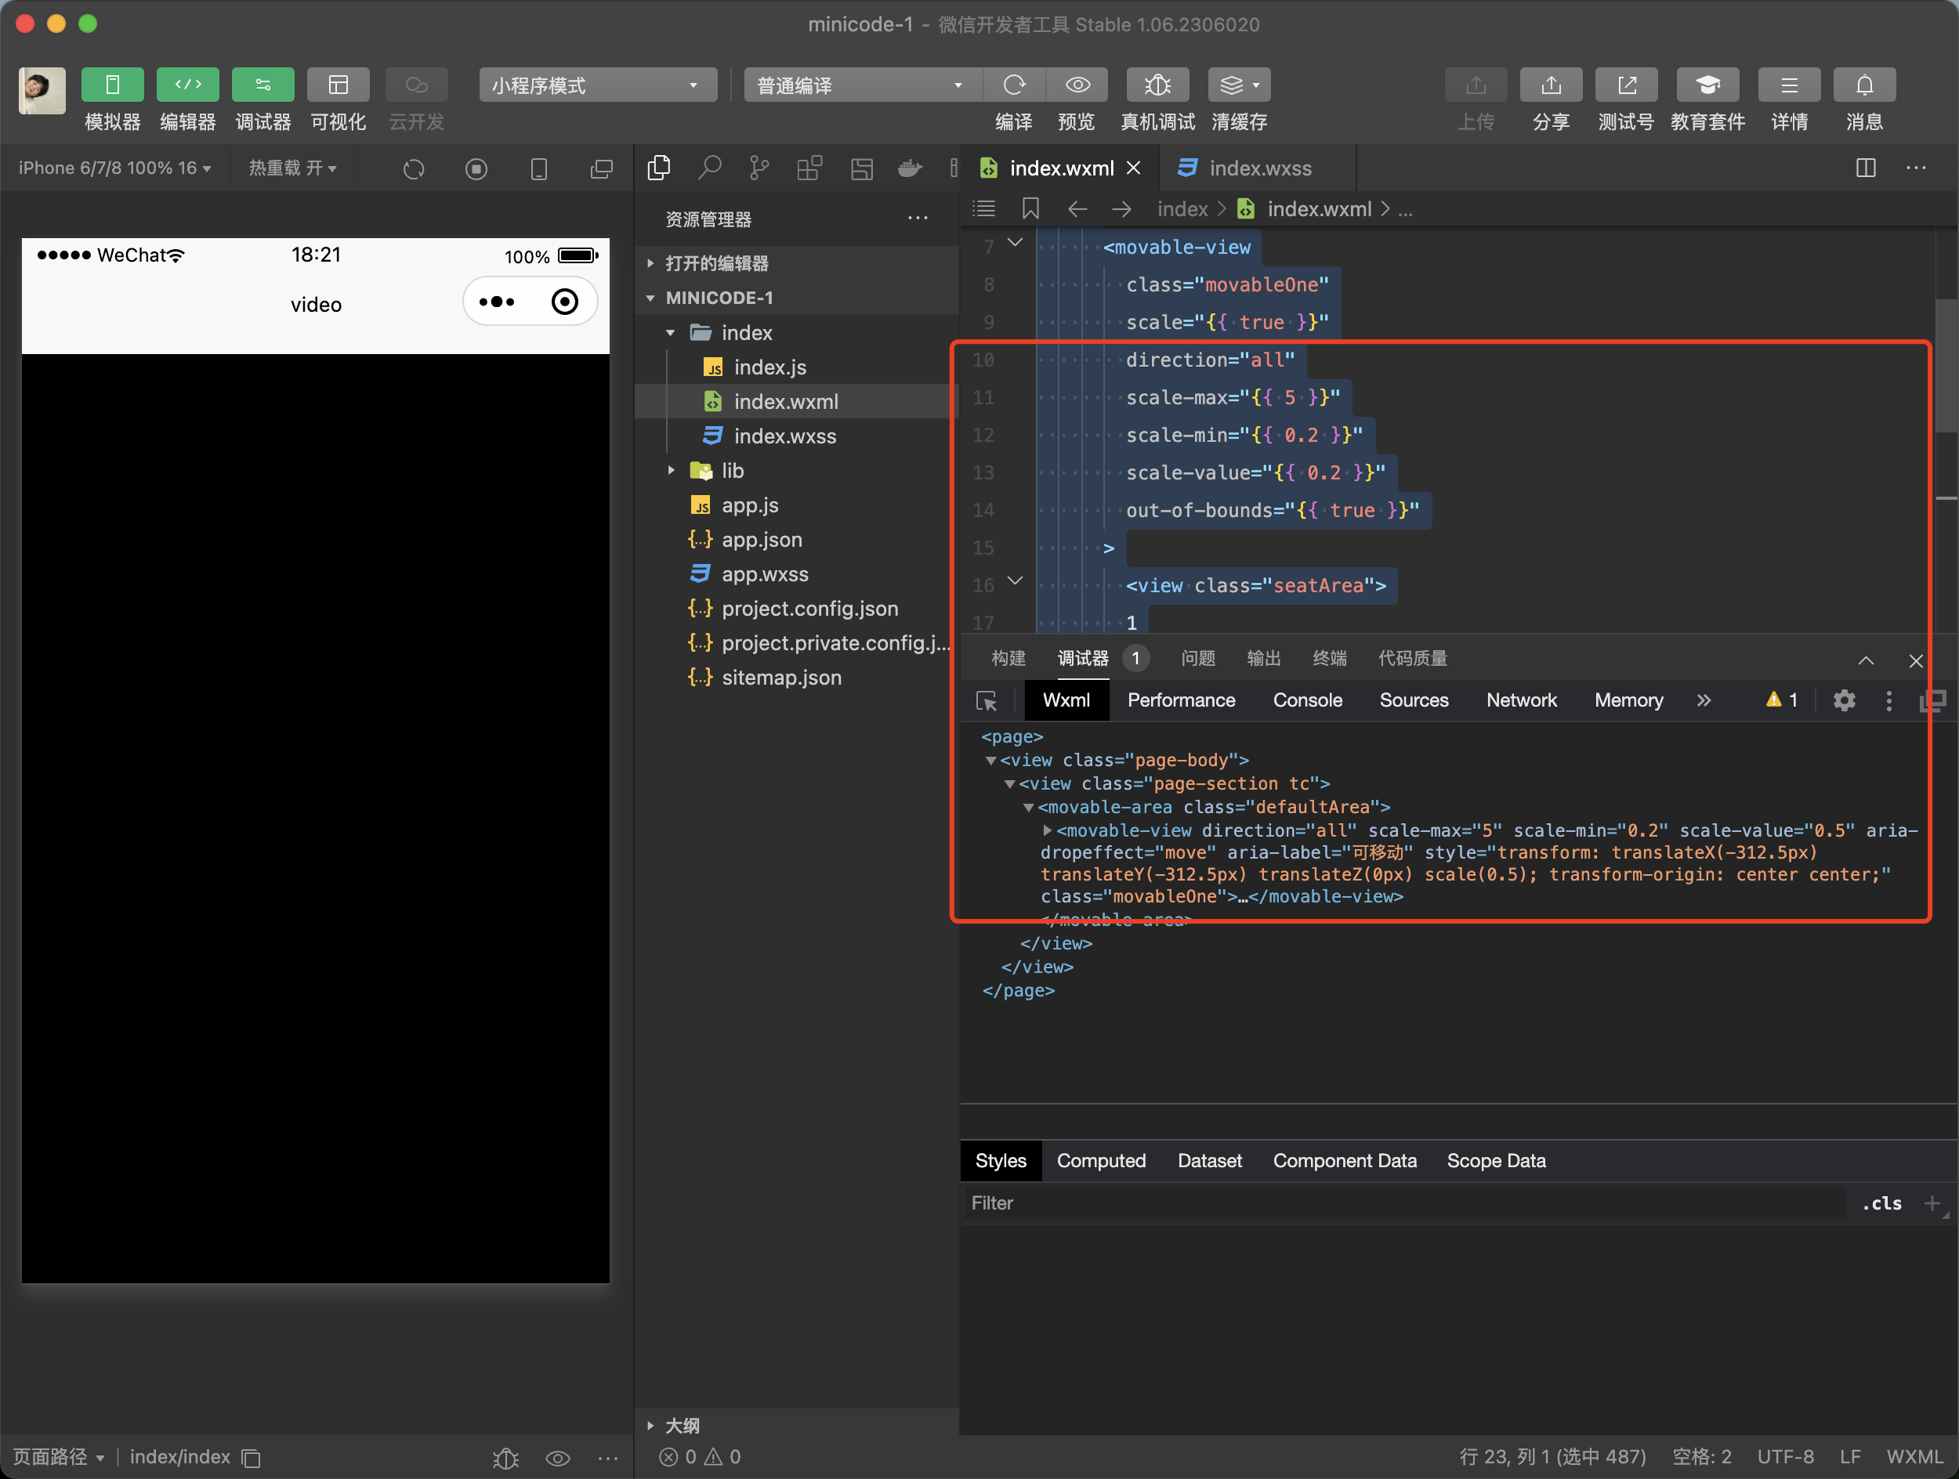Click split editor layout icon
Viewport: 1959px width, 1479px height.
(1865, 168)
